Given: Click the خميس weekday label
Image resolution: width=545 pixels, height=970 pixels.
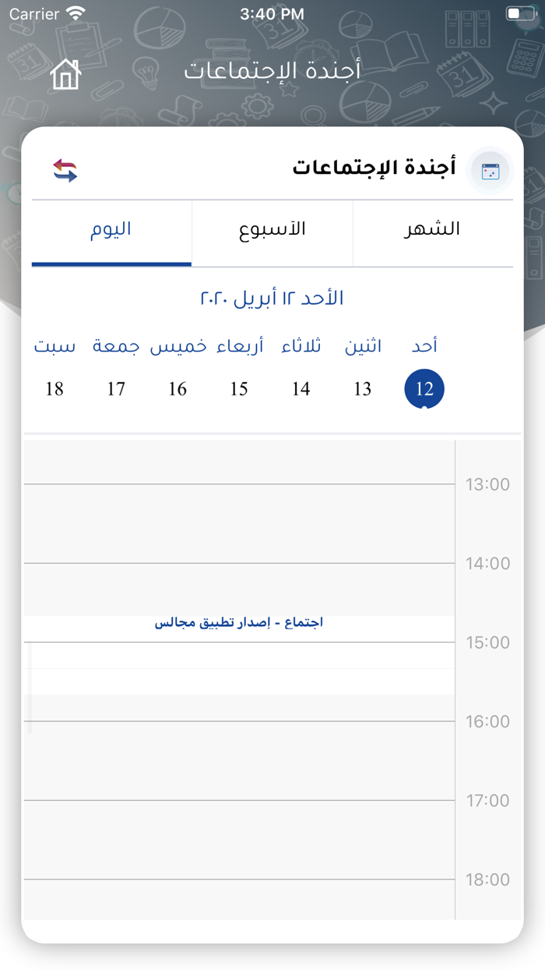Looking at the screenshot, I should [178, 346].
